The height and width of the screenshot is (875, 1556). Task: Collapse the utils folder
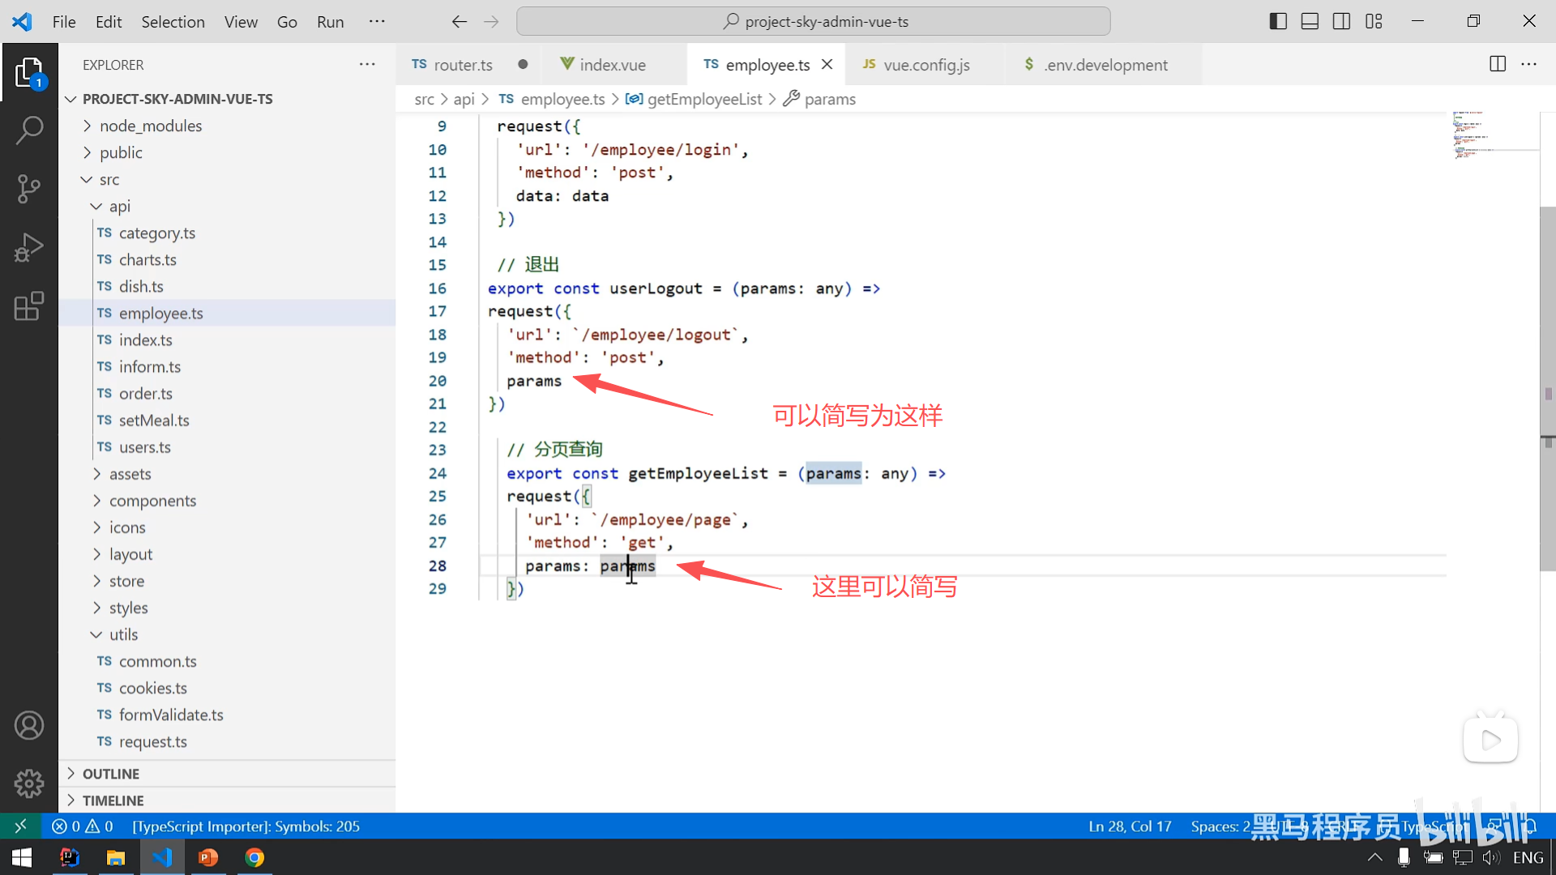[123, 634]
